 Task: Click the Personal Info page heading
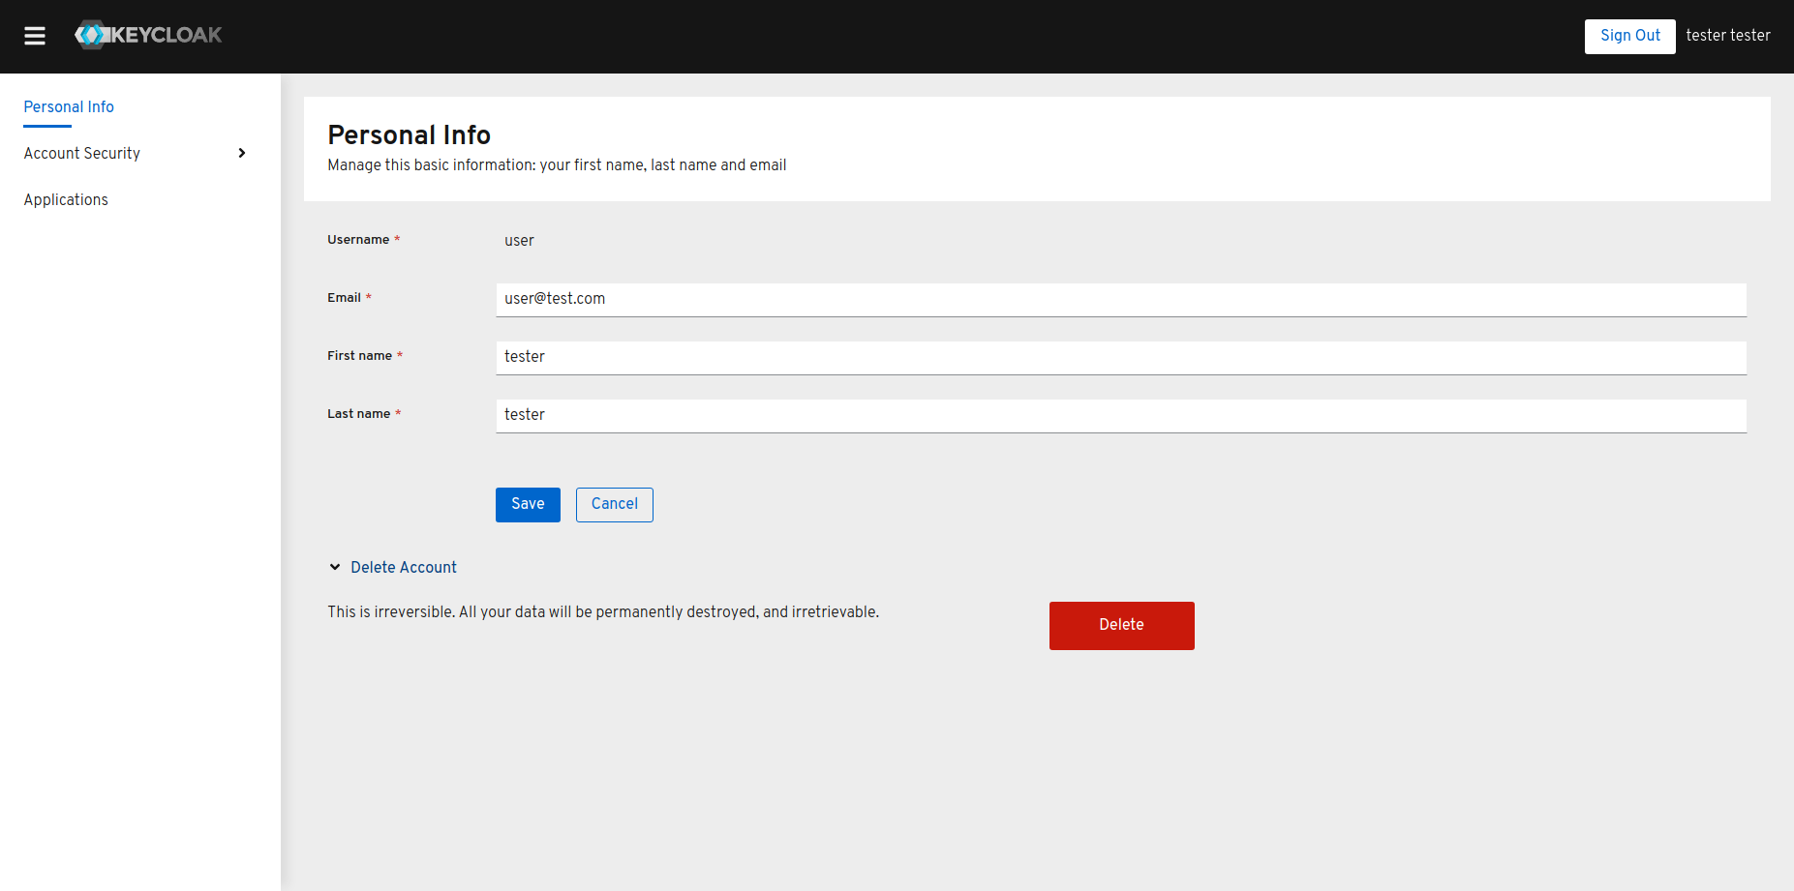(x=409, y=135)
